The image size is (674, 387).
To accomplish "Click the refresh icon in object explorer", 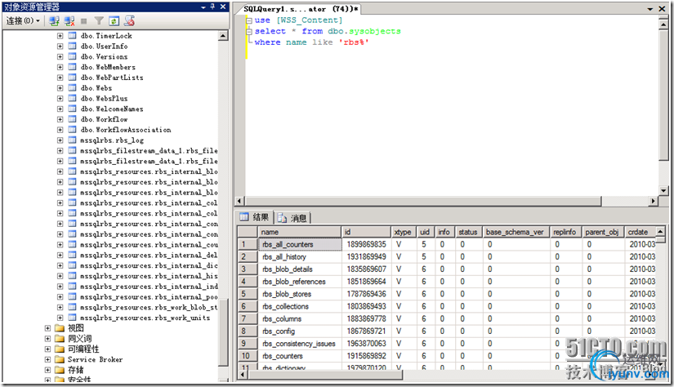I will (x=114, y=20).
